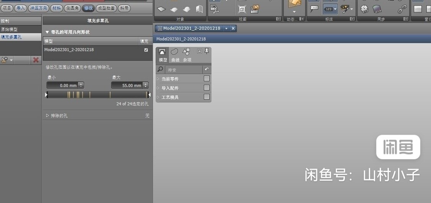Switch to the 倒圆角 step
Screen dimensions: 431x203
(72, 8)
